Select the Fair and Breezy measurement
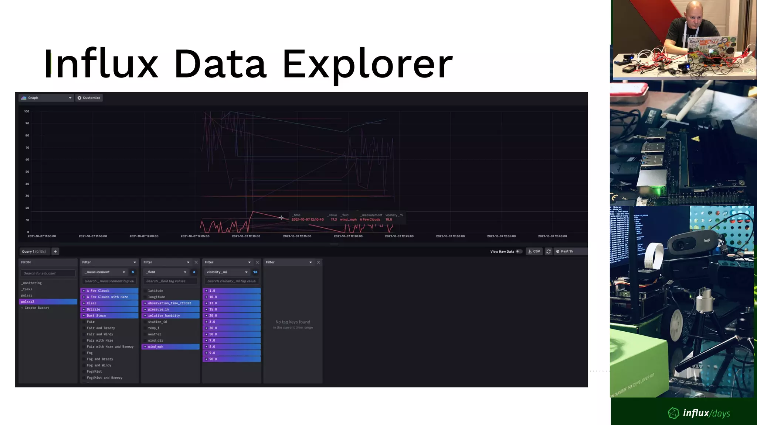The image size is (757, 425). 109,328
